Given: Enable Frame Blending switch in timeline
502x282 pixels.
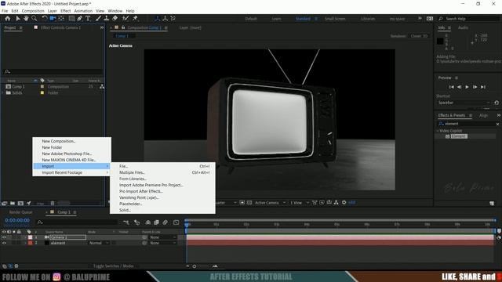Looking at the screenshot, I should (157, 222).
